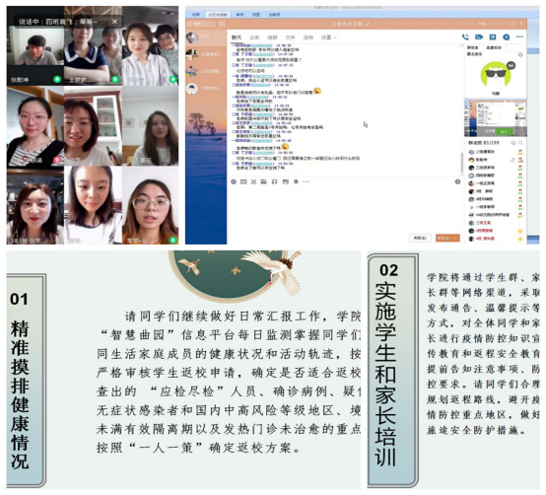Click the send image icon in chat toolbar
Image resolution: width=546 pixels, height=495 pixels.
[286, 181]
